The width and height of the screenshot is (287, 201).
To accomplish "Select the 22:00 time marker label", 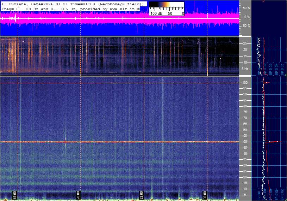I will [142, 195].
